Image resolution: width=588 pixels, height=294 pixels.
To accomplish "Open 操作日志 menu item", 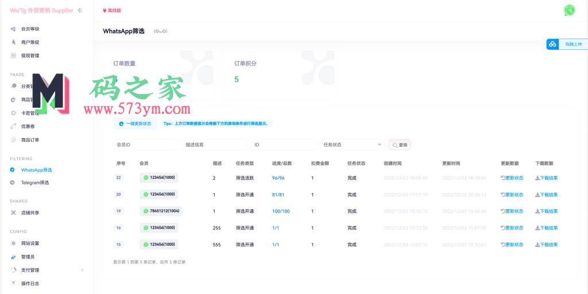I will click(x=30, y=284).
